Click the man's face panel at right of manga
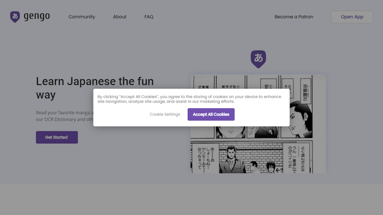Image resolution: width=383 pixels, height=215 pixels. click(x=300, y=119)
